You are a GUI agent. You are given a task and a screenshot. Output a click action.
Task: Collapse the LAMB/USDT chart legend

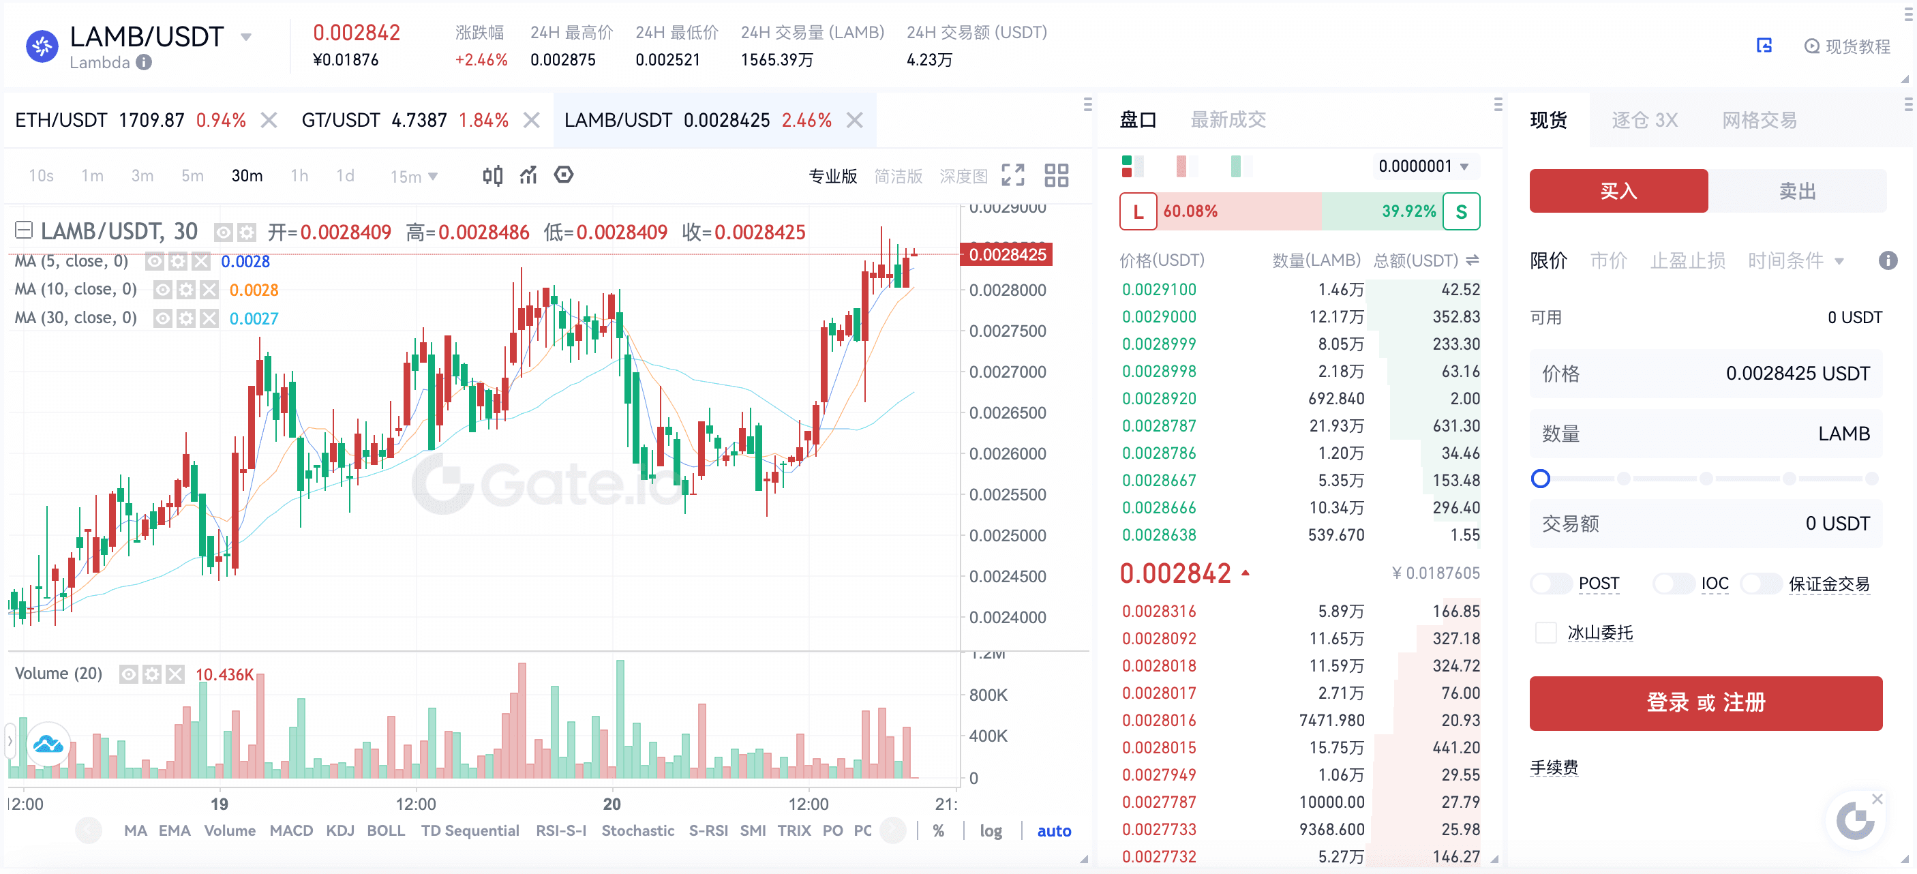coord(24,230)
